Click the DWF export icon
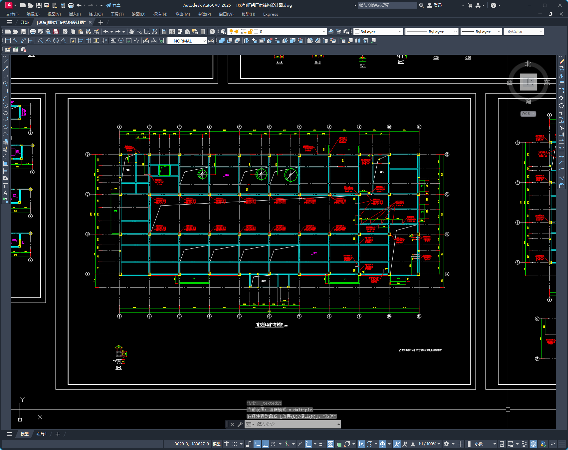Screen dimensions: 568x450 point(56,32)
